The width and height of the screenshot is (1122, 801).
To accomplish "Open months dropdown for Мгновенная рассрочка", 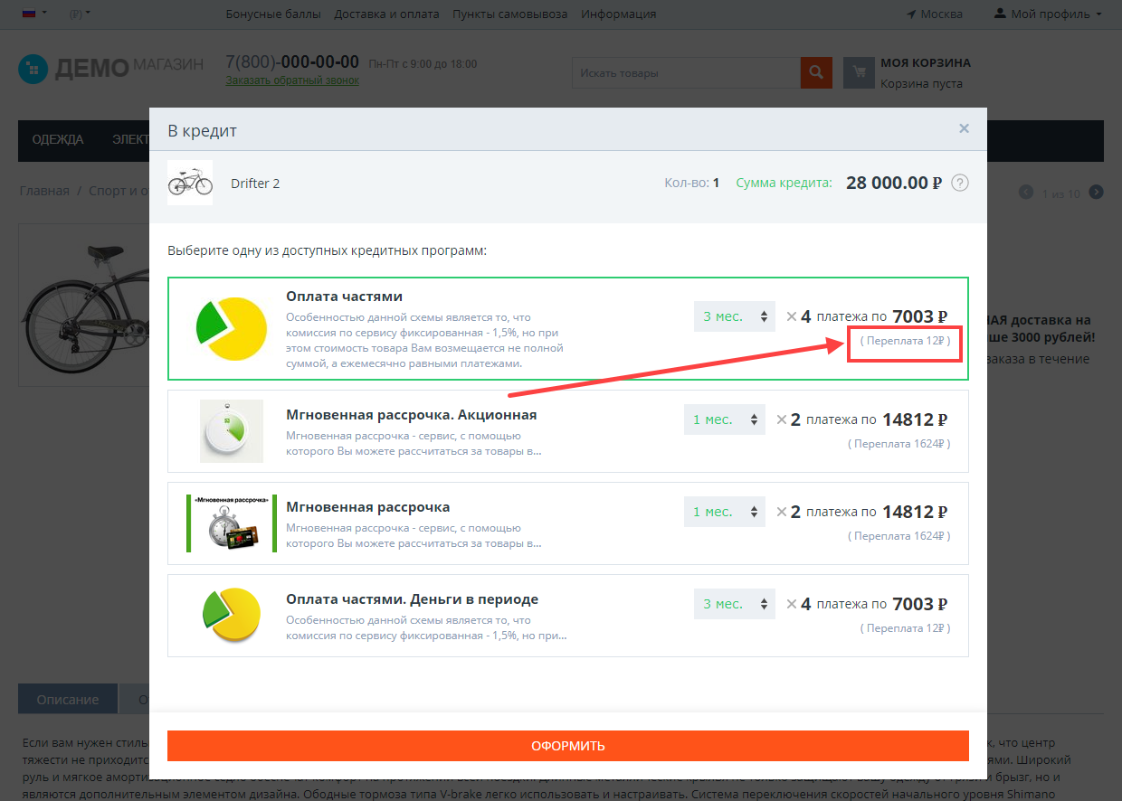I will coord(725,512).
